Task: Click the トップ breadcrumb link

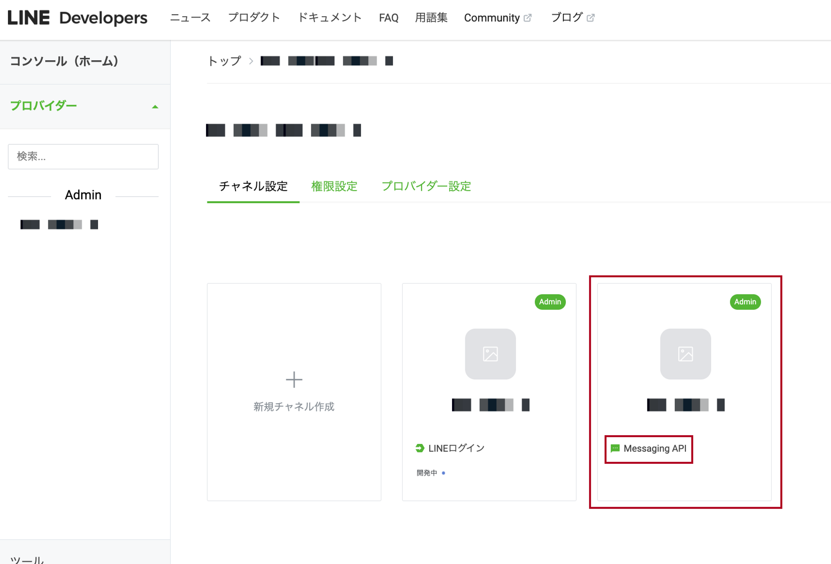Action: click(x=224, y=61)
